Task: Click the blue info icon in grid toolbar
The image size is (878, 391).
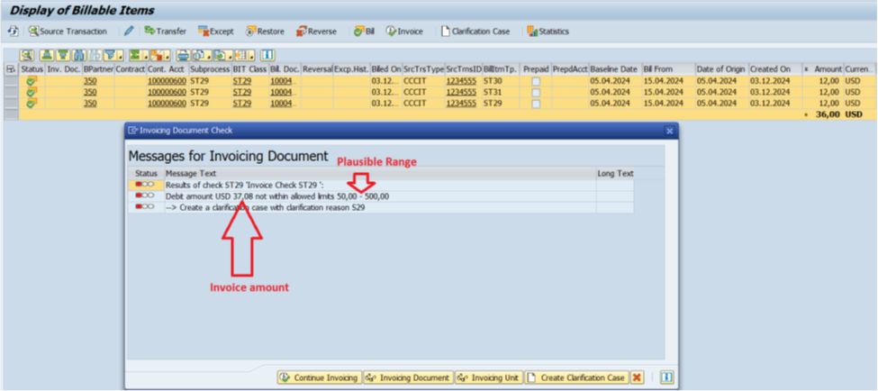Action: click(x=268, y=55)
